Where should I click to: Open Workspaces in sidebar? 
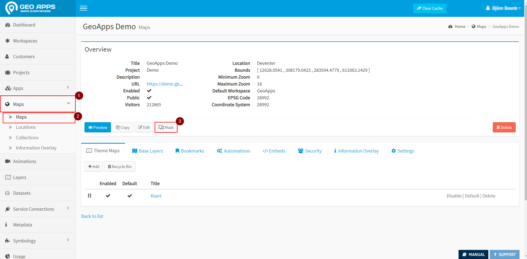pyautogui.click(x=38, y=41)
